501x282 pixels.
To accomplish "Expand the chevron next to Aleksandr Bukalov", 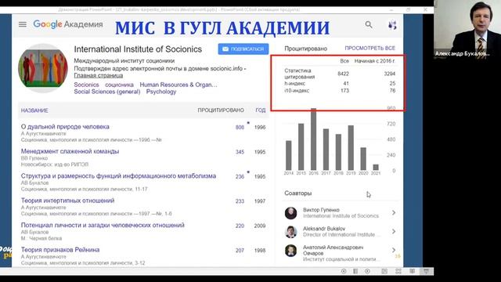I will [394, 231].
